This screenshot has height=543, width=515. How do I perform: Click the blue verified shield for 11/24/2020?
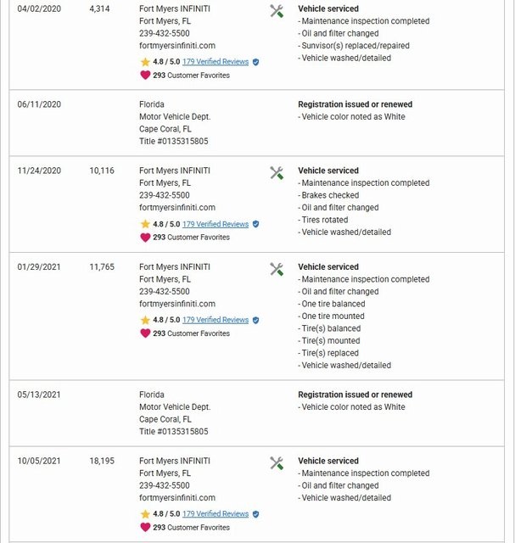tap(255, 224)
